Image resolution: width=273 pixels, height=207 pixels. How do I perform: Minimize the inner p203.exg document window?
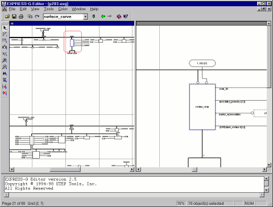coord(259,9)
